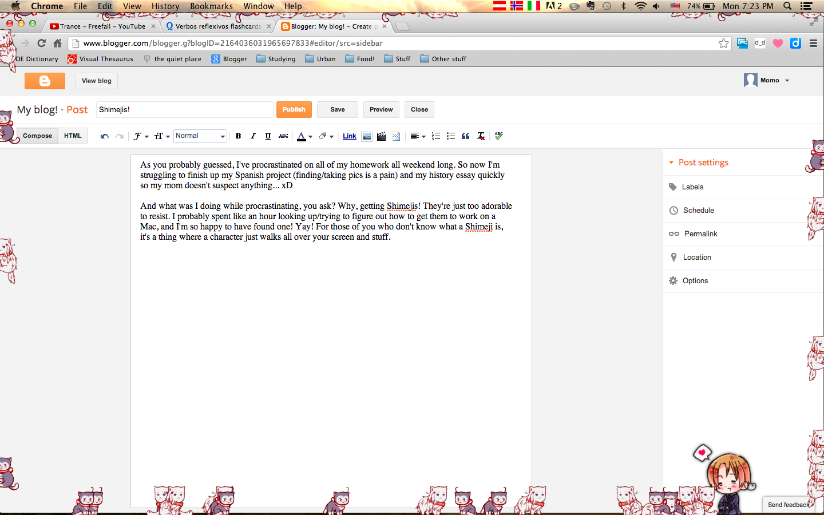The height and width of the screenshot is (515, 824).
Task: Click the post title field 'Shimejis!'
Action: coord(184,110)
